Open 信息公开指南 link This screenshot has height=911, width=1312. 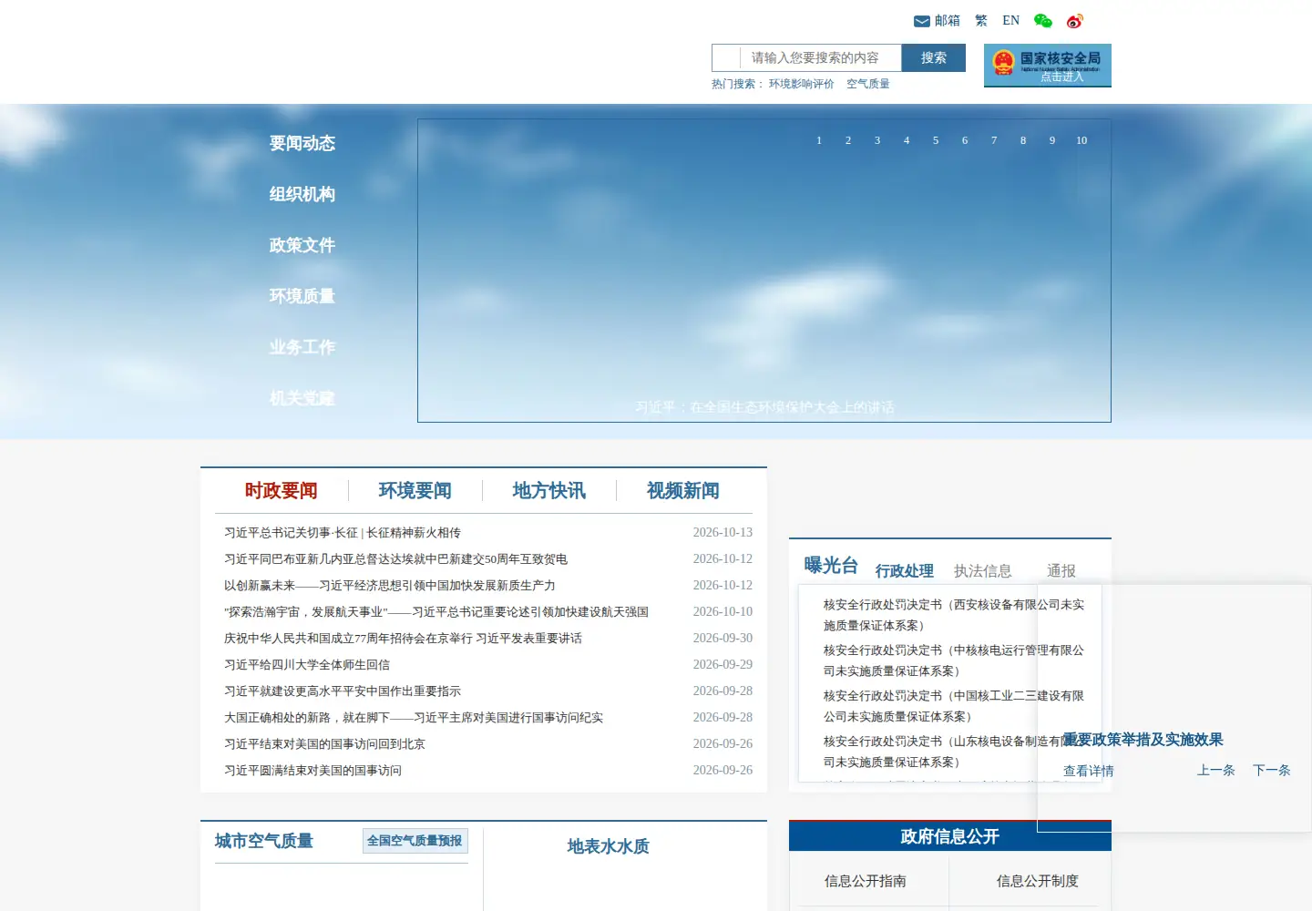coord(866,881)
